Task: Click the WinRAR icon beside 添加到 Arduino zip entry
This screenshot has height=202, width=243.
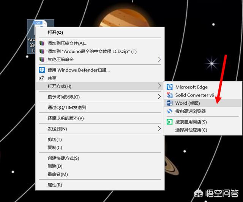Action: 42,51
